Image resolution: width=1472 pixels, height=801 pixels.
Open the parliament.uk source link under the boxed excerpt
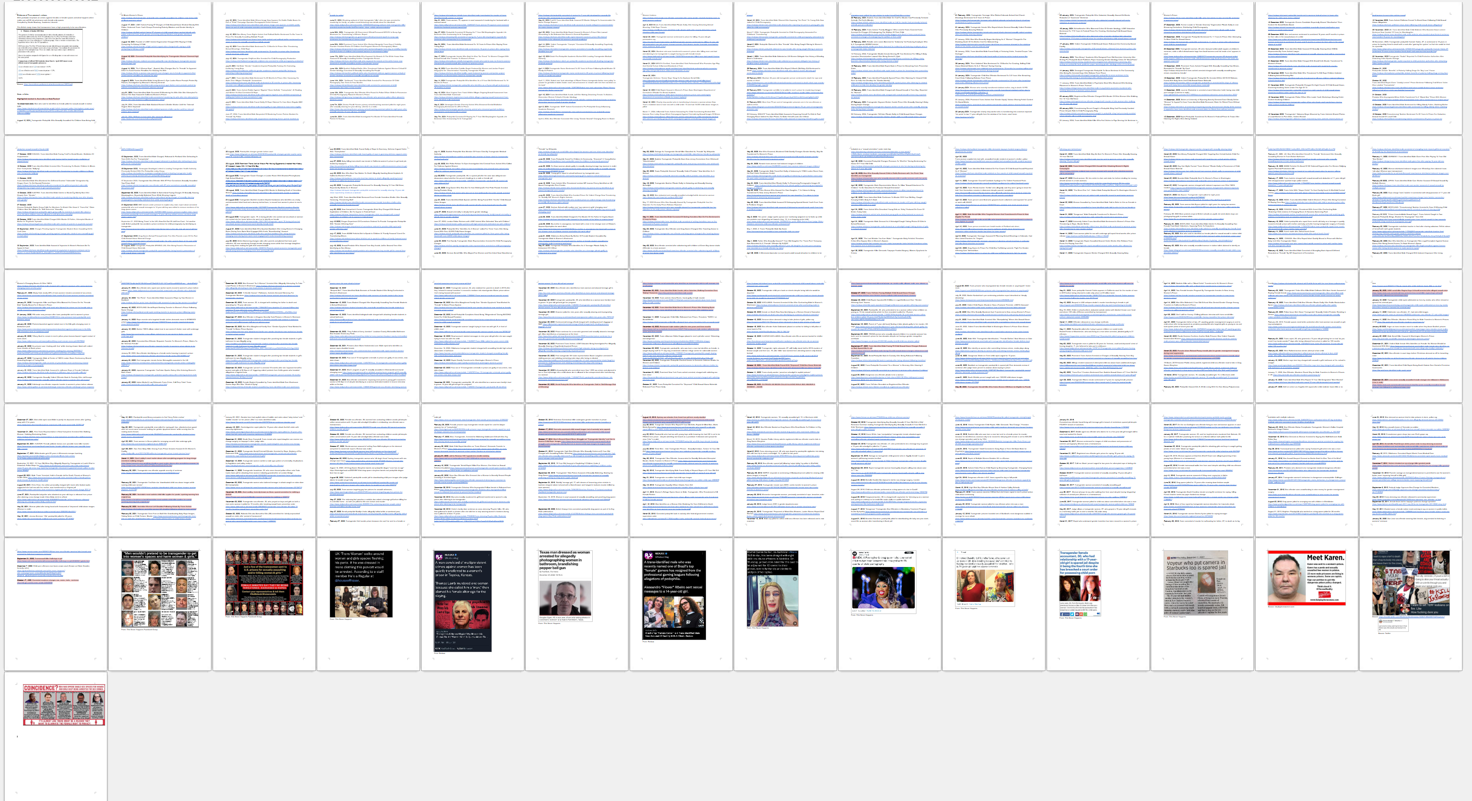click(48, 84)
